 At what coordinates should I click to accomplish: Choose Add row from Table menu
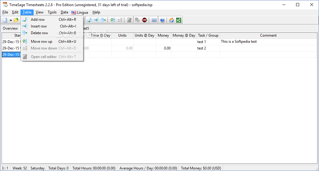pos(52,20)
